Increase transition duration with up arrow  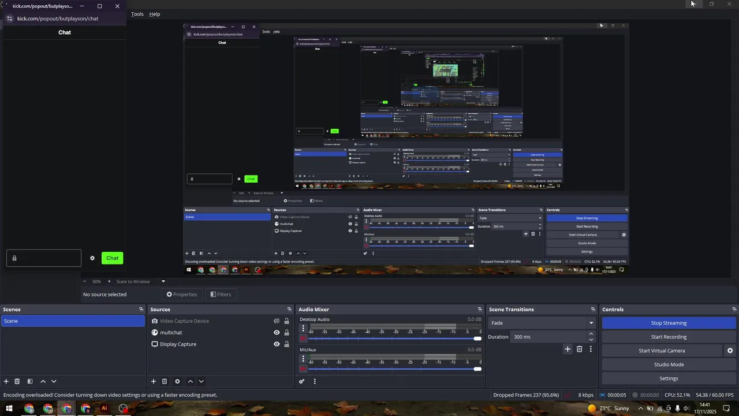coord(591,334)
